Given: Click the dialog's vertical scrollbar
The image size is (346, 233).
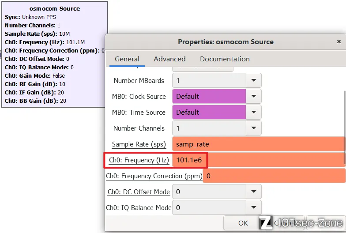Looking at the screenshot, I should point(344,128).
